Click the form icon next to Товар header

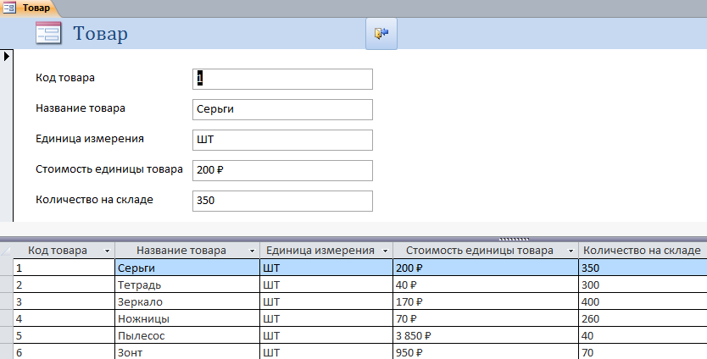pyautogui.click(x=48, y=33)
